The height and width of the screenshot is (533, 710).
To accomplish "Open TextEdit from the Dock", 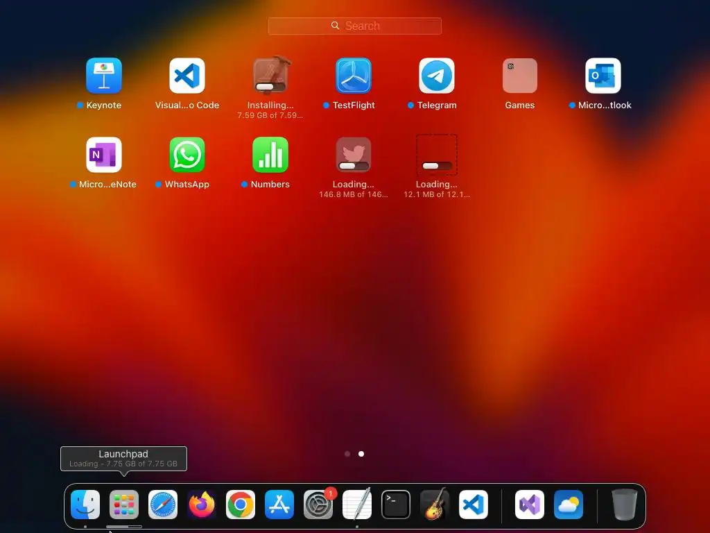I will (357, 505).
